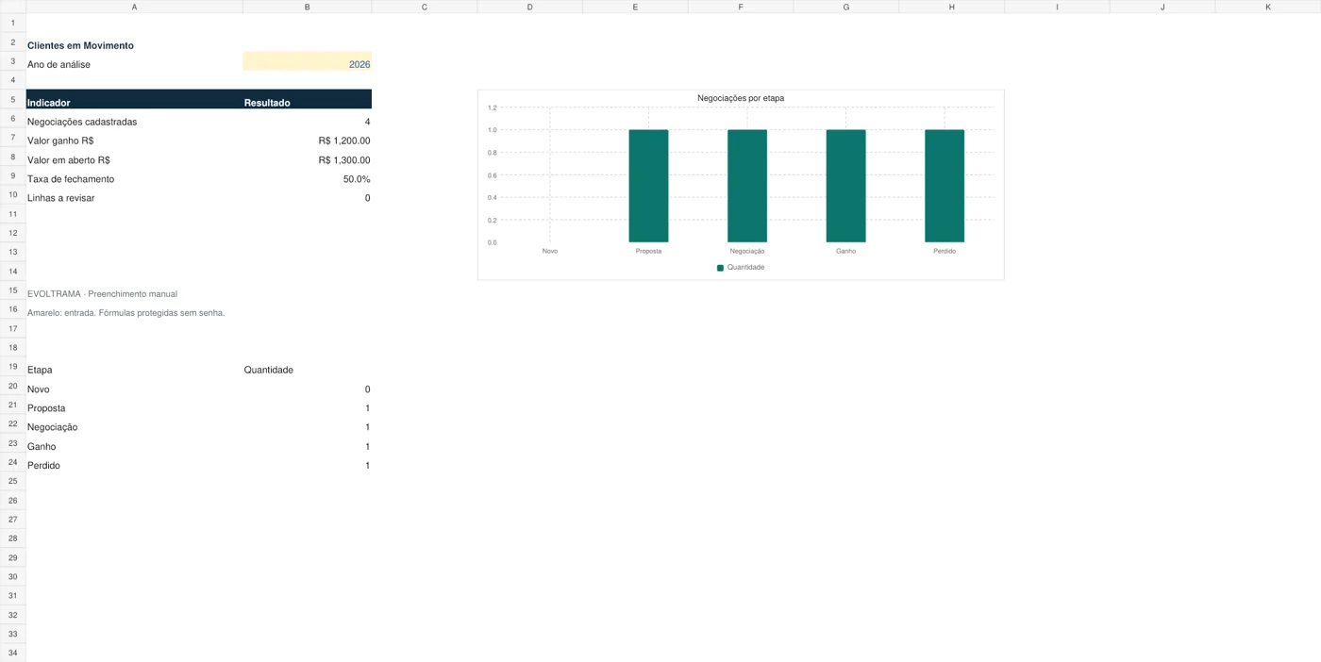This screenshot has height=662, width=1321.
Task: Click the 'Perdido' axis label in chart
Action: pos(945,252)
